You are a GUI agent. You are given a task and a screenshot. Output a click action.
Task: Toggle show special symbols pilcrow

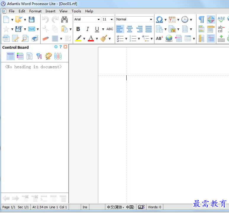pyautogui.click(x=201, y=19)
